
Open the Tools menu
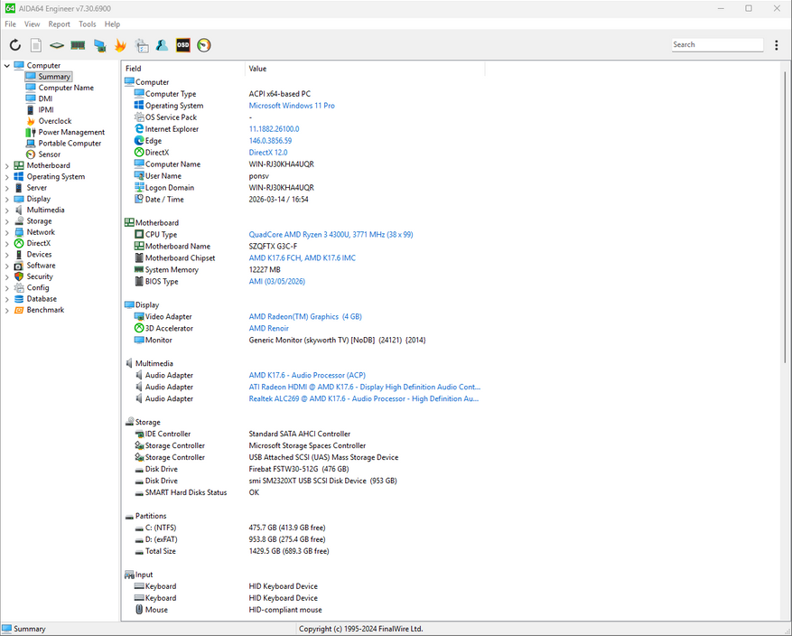pyautogui.click(x=87, y=24)
